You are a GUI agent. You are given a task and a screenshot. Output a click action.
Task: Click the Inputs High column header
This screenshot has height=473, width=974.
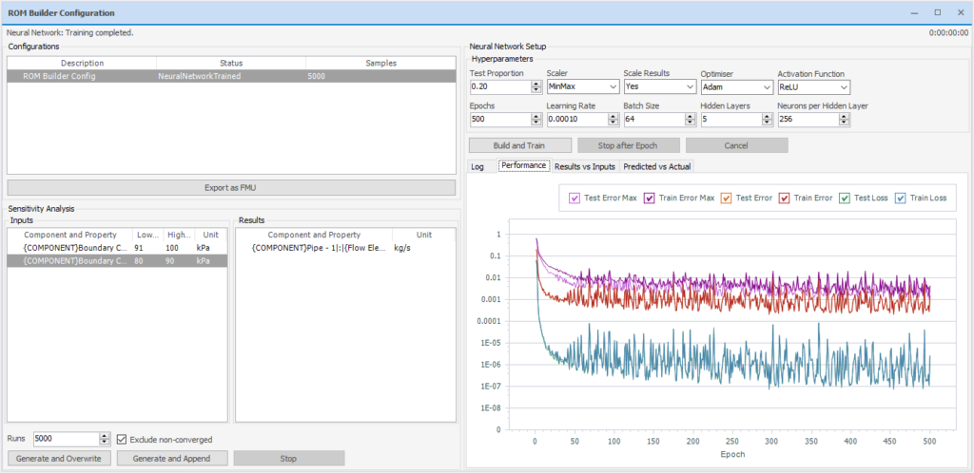coord(179,235)
